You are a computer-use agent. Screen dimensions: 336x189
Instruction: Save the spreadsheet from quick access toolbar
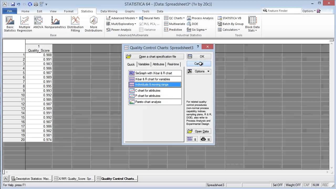tap(13, 4)
